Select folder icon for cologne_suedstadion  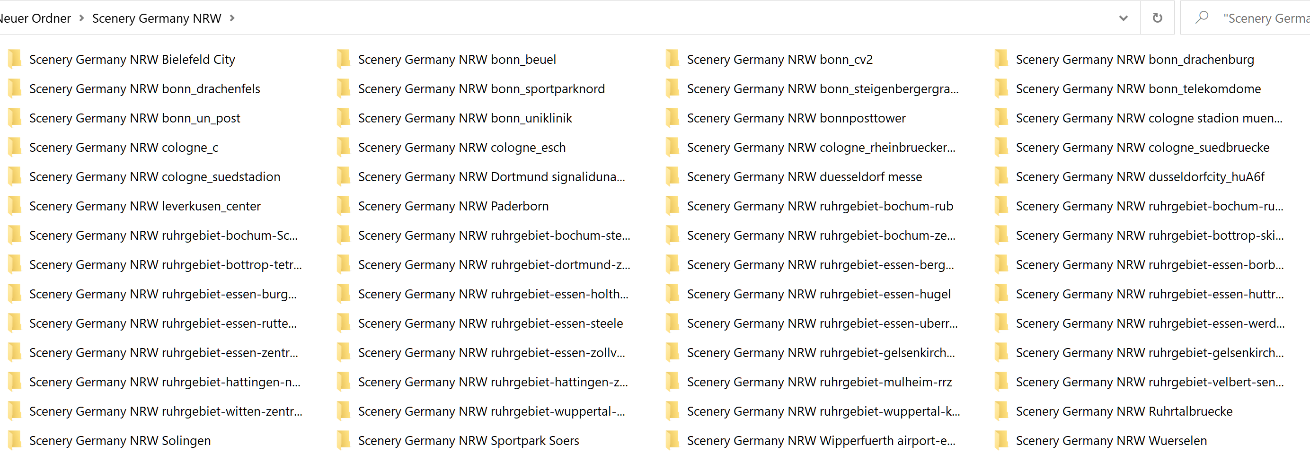[x=14, y=176]
